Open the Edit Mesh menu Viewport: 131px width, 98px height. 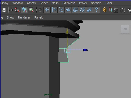click(69, 3)
